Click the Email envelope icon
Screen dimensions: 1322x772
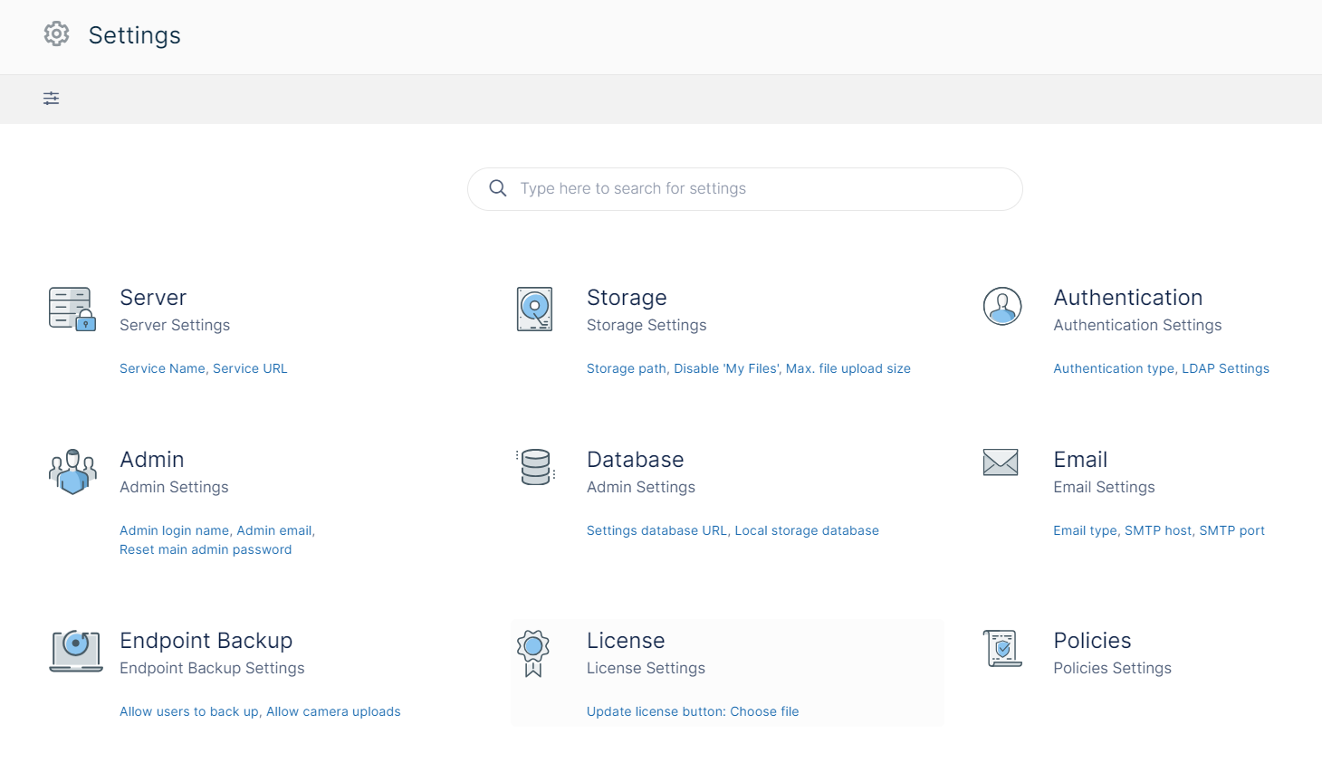pos(1001,462)
